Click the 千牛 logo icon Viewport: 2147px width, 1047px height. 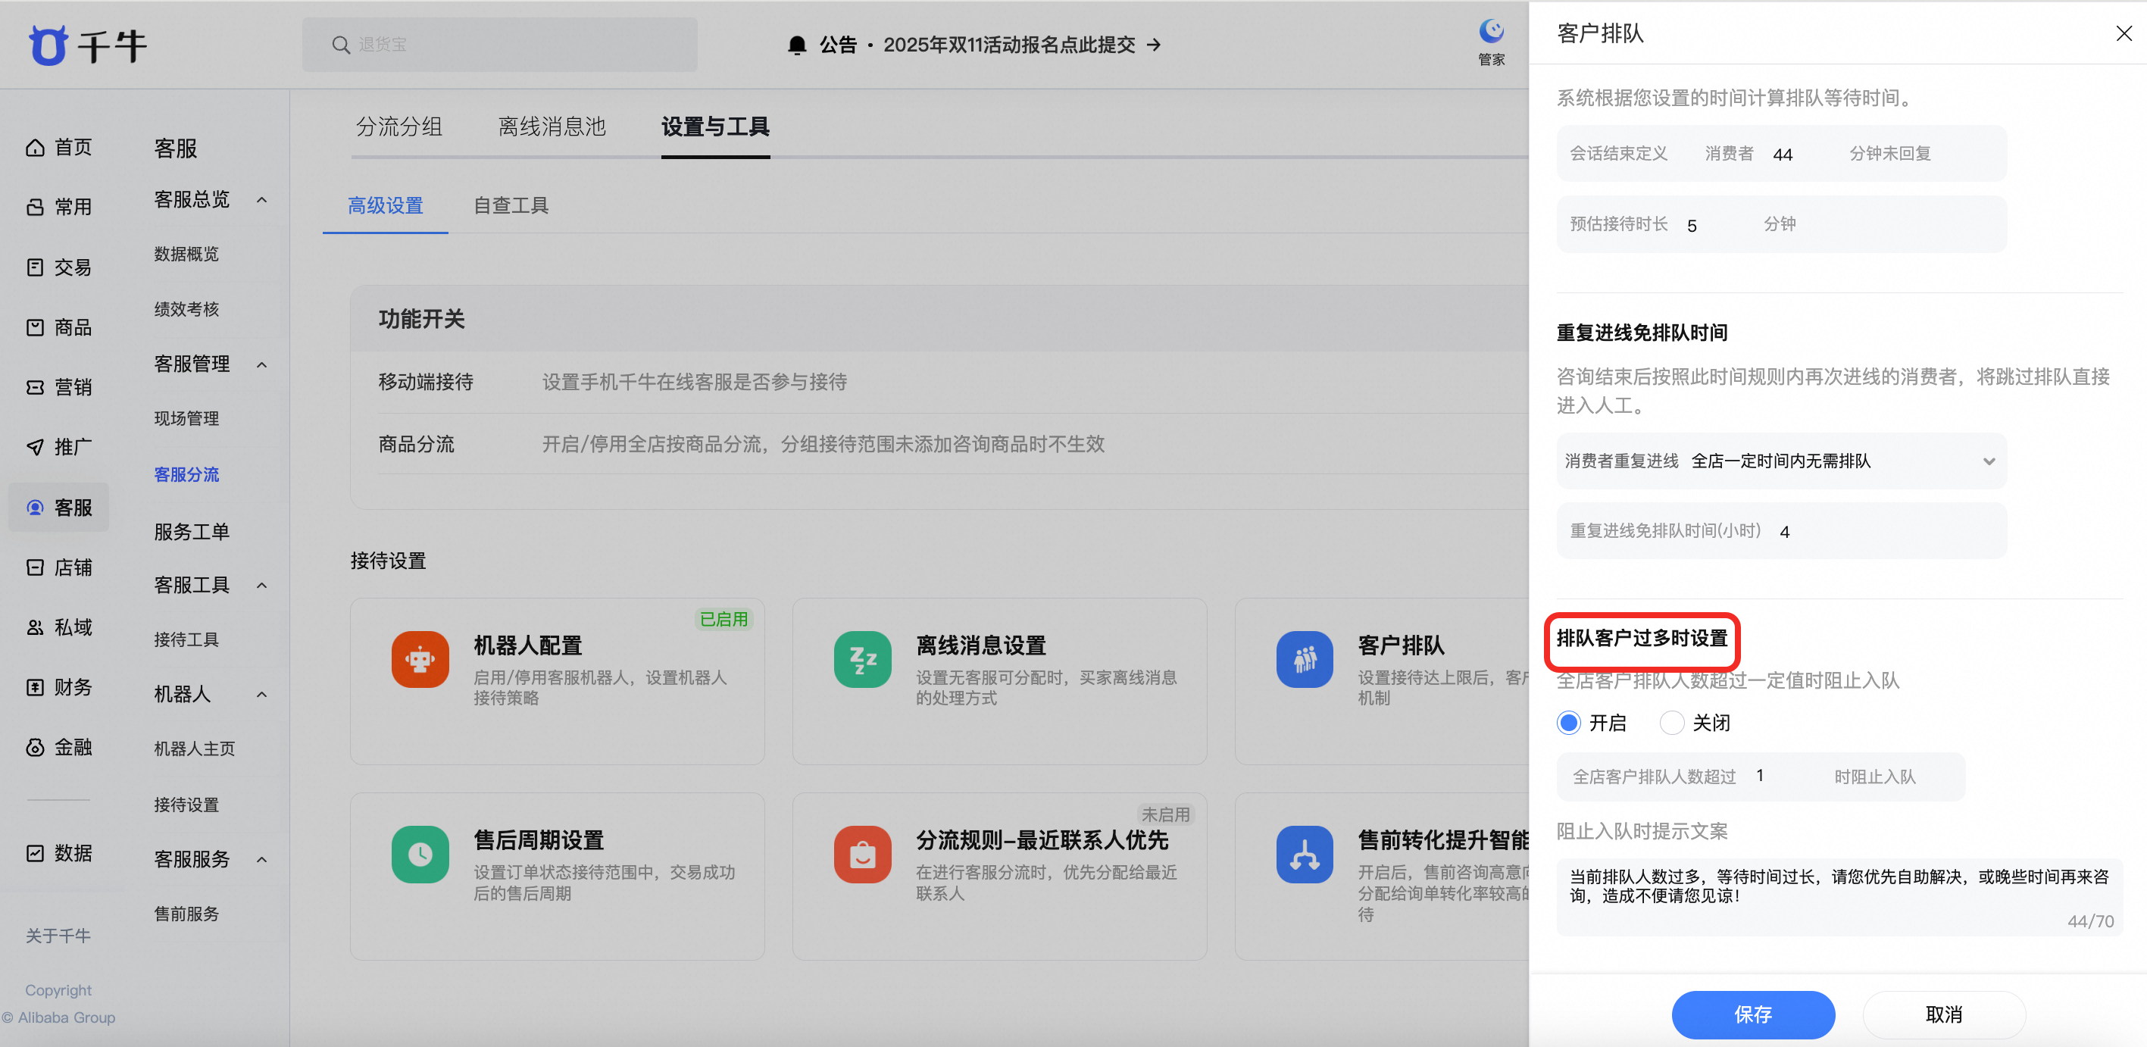pos(48,45)
